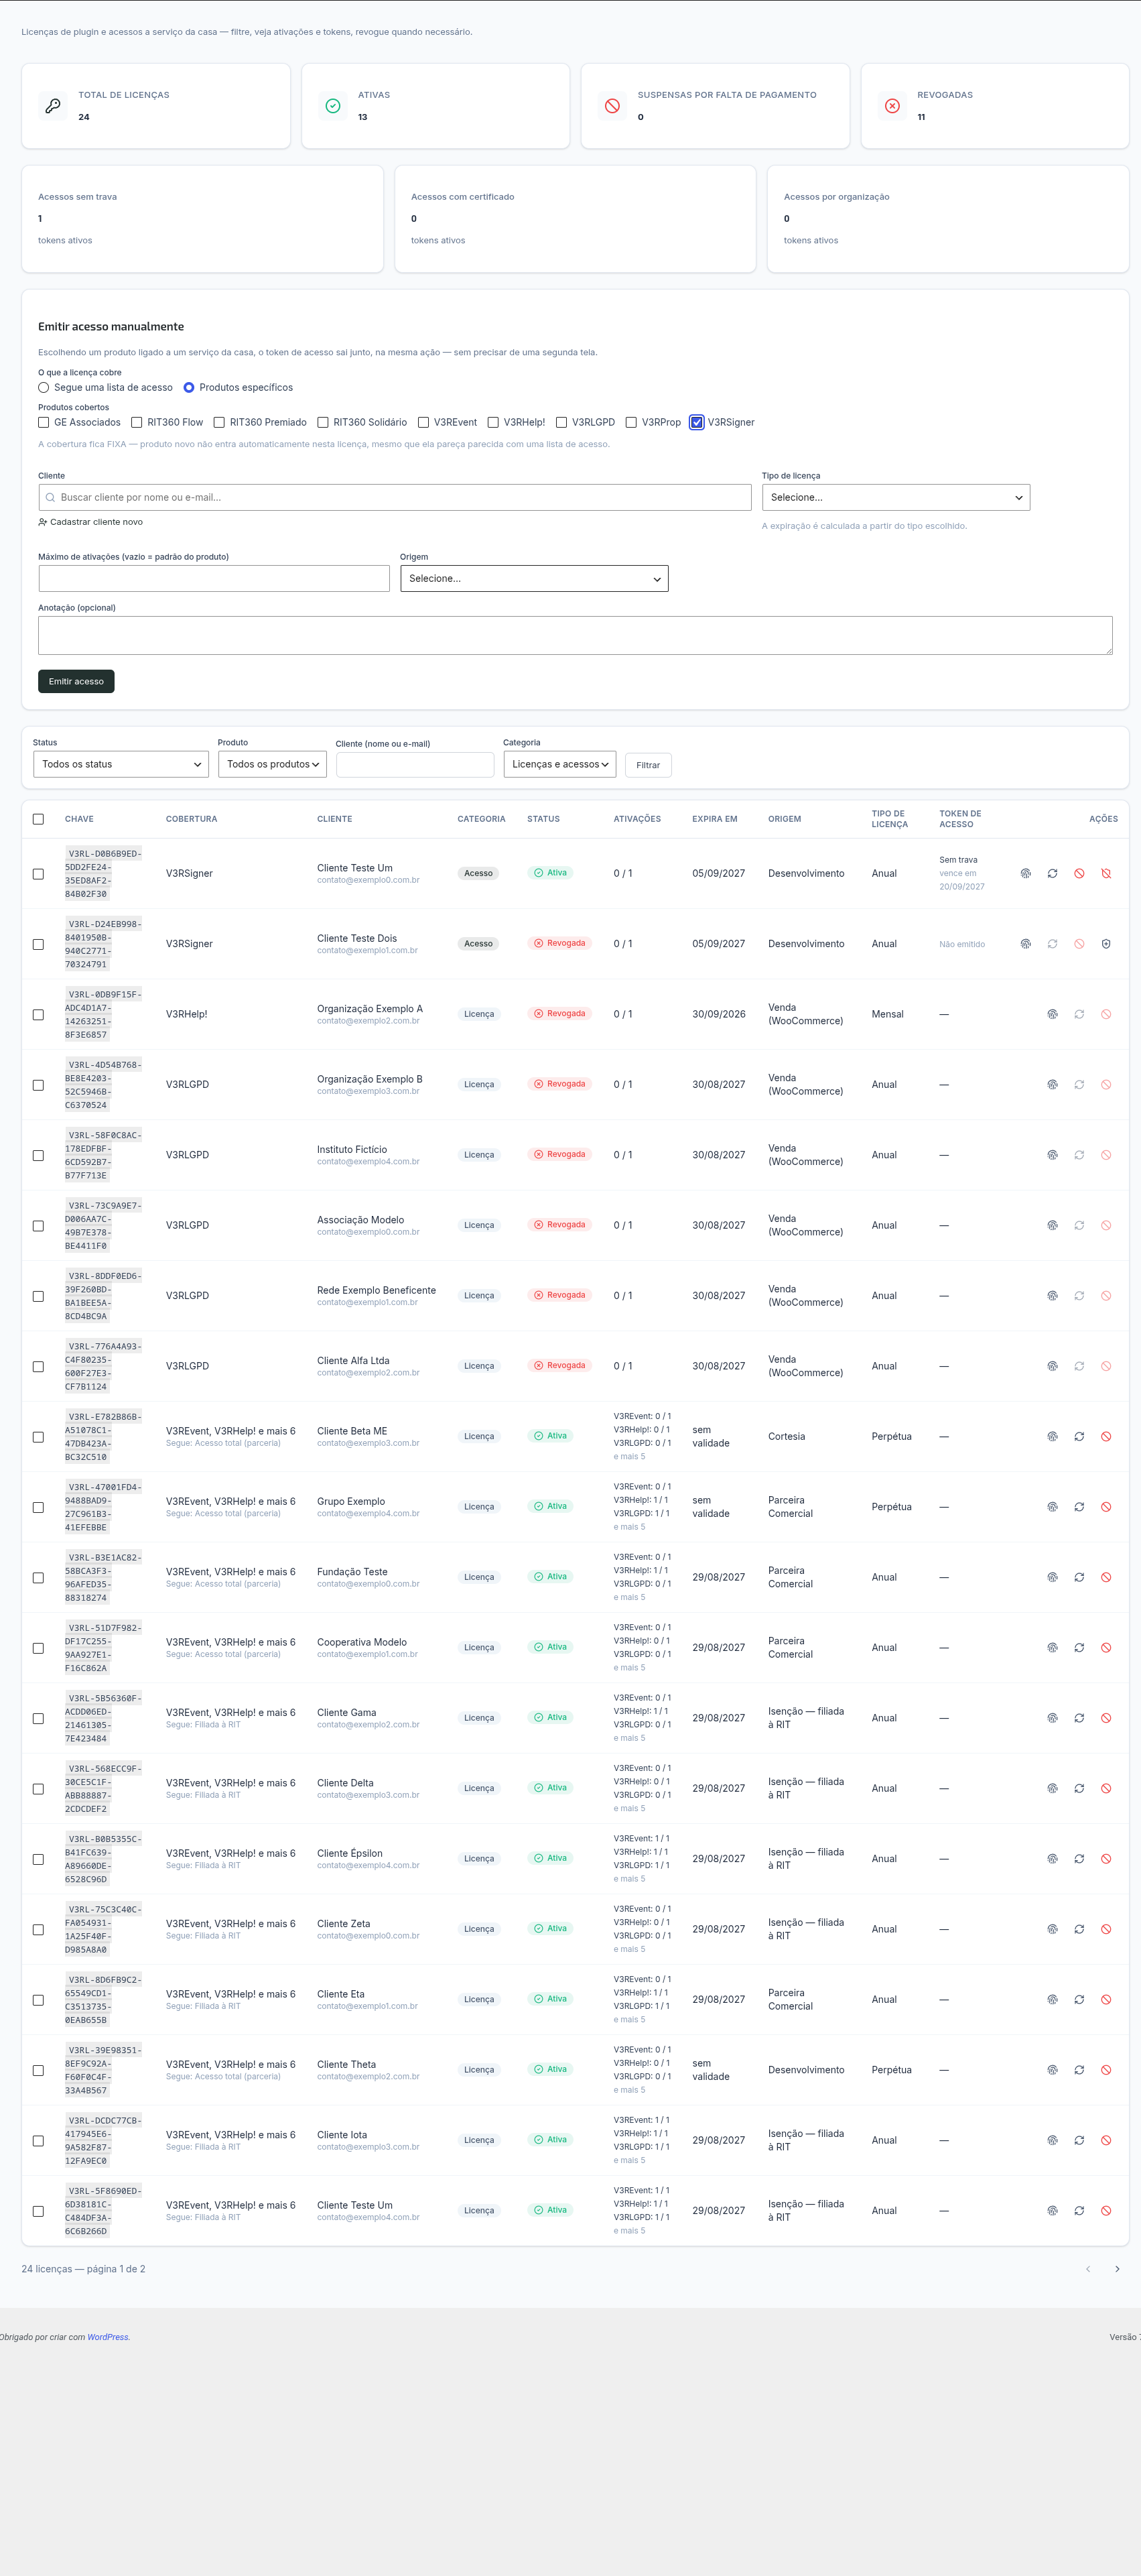The width and height of the screenshot is (1141, 2576).
Task: Check the GE Associados product checkbox
Action: tap(43, 423)
